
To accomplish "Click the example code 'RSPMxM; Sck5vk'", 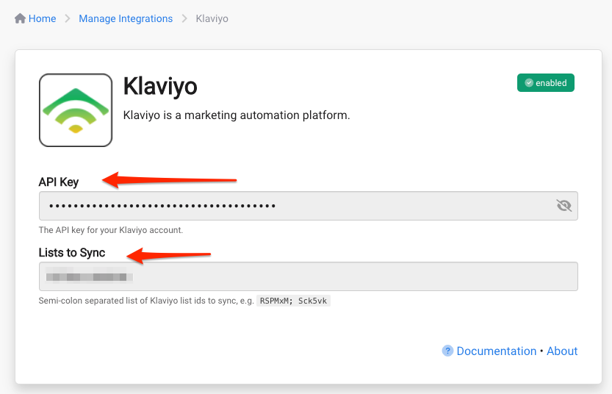I will 294,301.
